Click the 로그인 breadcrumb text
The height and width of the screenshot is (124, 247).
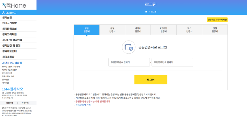[154, 12]
